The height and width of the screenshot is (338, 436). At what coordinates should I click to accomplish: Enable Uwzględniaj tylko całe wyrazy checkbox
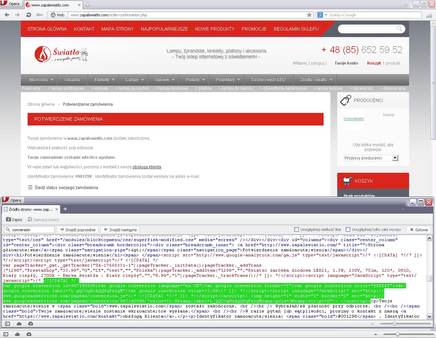tap(348, 230)
